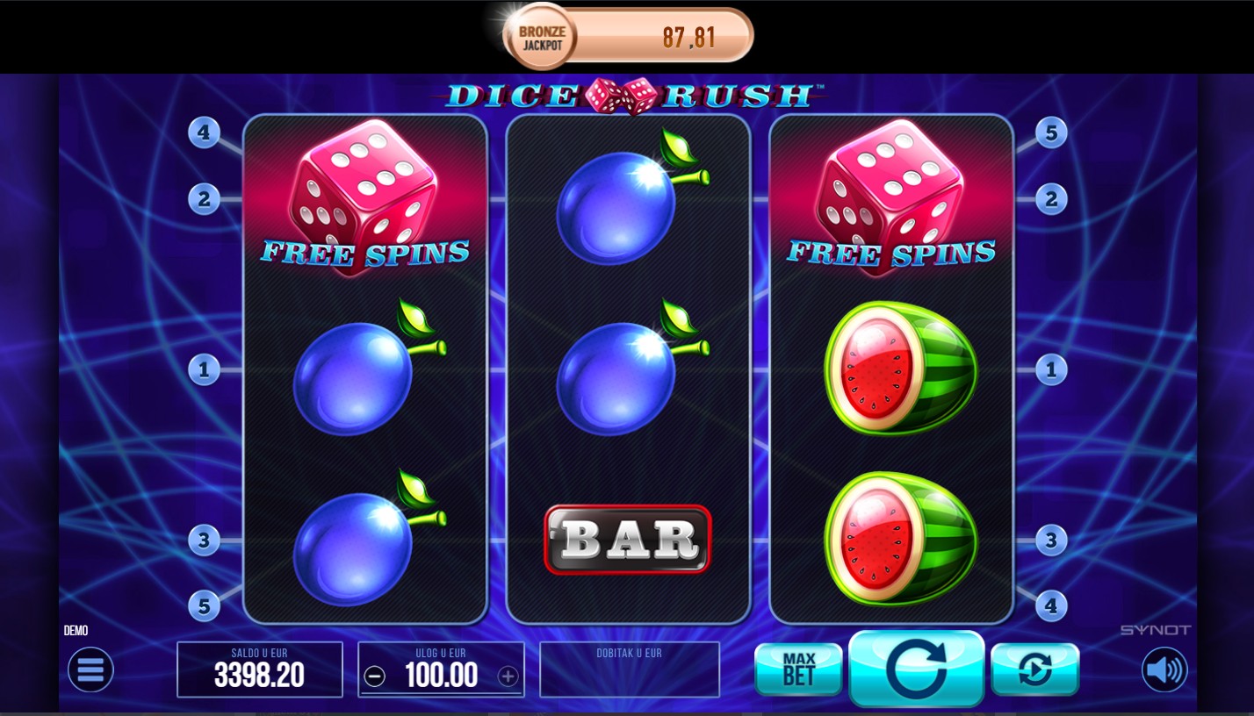Click the Saldo u EUR balance box
This screenshot has width=1254, height=716.
(x=260, y=669)
